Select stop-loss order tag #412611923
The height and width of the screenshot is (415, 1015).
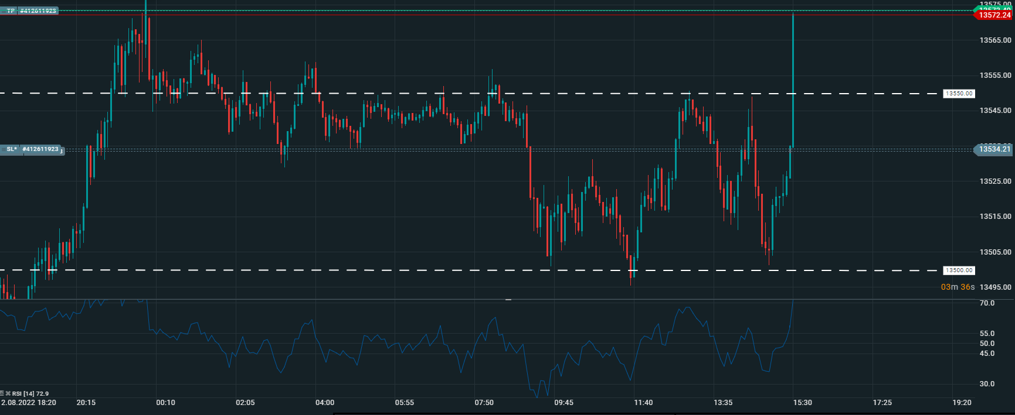pyautogui.click(x=40, y=149)
